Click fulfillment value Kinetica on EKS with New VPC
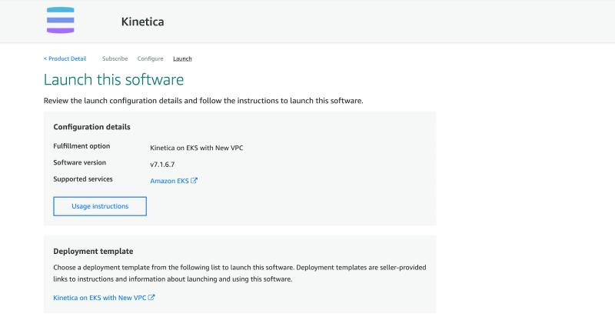The height and width of the screenshot is (317, 615). 197,148
